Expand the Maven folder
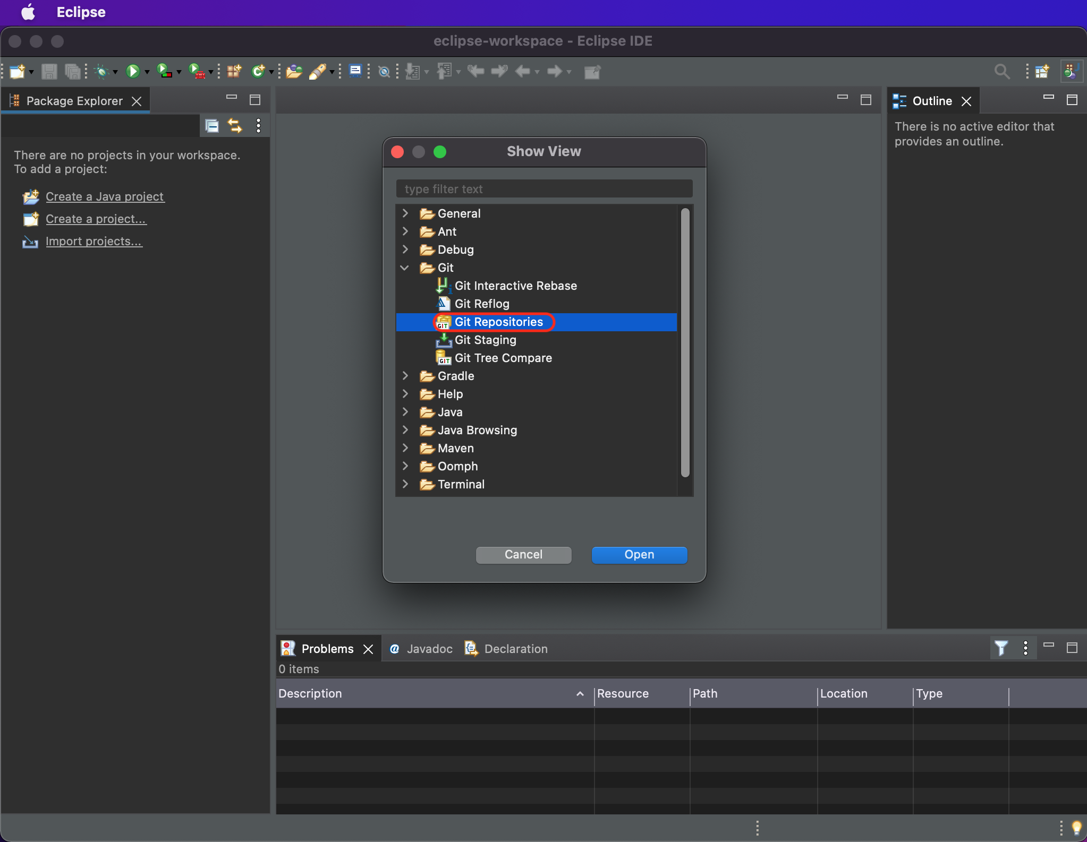Screen dimensions: 1087x842 pyautogui.click(x=405, y=448)
